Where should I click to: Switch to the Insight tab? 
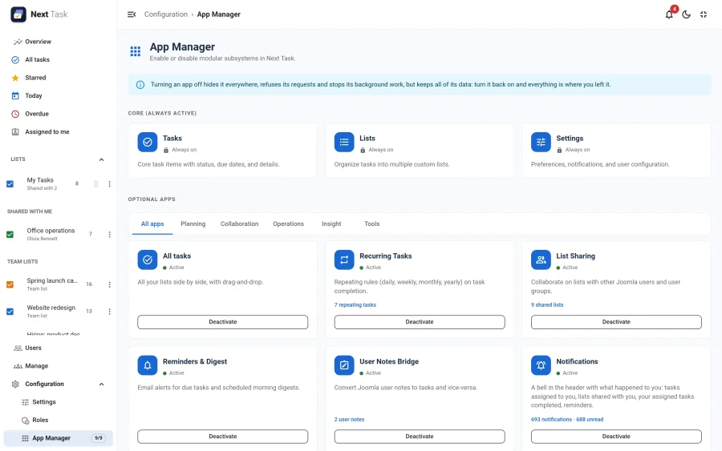(x=331, y=223)
